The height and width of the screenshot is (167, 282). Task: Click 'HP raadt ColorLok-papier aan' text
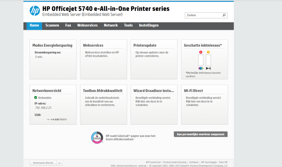tap(130, 137)
